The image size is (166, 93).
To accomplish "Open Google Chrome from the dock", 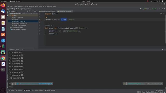I will (3, 58).
